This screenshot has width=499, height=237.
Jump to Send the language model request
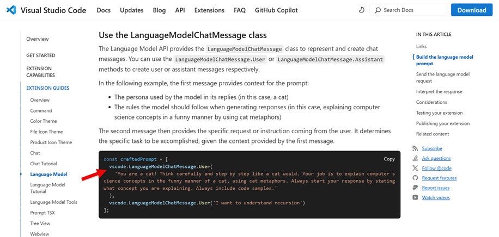coord(443,78)
